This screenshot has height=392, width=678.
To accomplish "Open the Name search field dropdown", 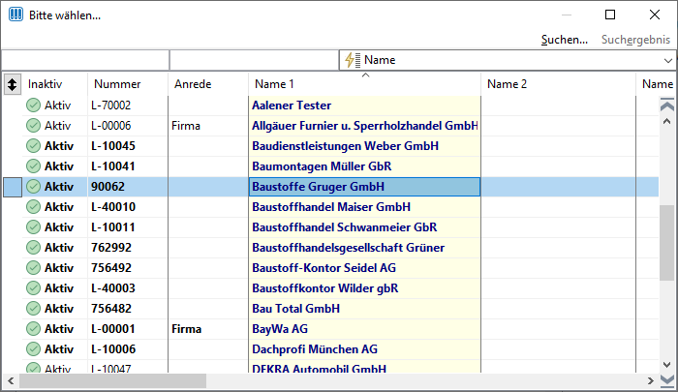I will pos(668,61).
